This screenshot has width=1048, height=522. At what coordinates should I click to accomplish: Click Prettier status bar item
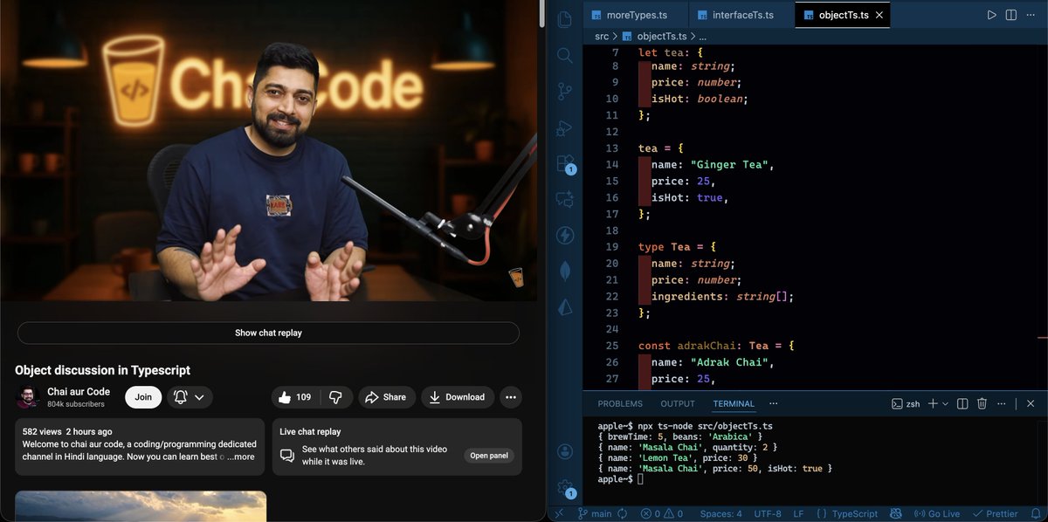pyautogui.click(x=996, y=514)
